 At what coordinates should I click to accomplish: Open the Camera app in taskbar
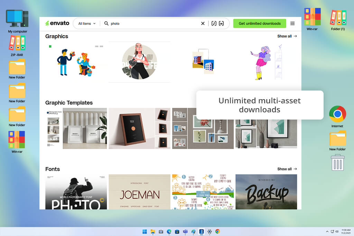tap(161, 232)
